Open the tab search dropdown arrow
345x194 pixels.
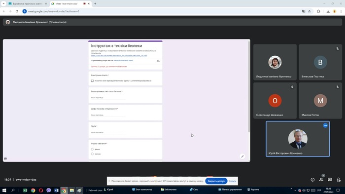click(x=3, y=3)
